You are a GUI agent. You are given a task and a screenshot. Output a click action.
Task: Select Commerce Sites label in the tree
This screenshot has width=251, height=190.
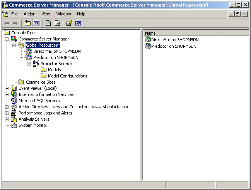click(x=41, y=82)
